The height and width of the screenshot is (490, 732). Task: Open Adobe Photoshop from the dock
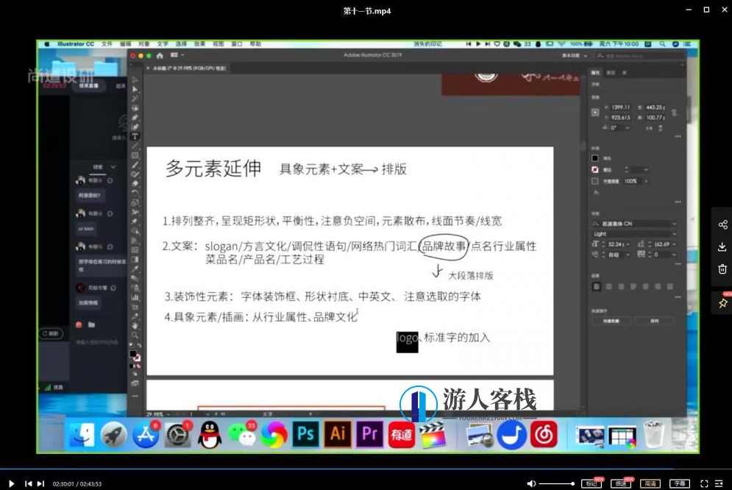pyautogui.click(x=305, y=435)
